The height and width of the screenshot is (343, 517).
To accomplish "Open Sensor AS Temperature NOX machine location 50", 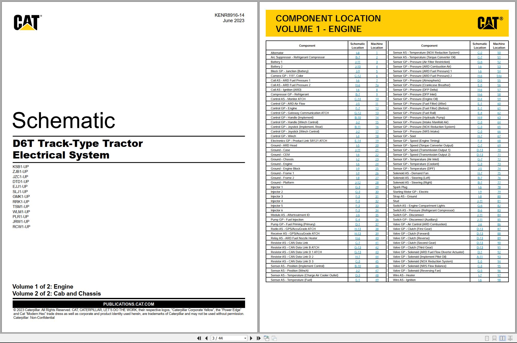I will click(499, 53).
